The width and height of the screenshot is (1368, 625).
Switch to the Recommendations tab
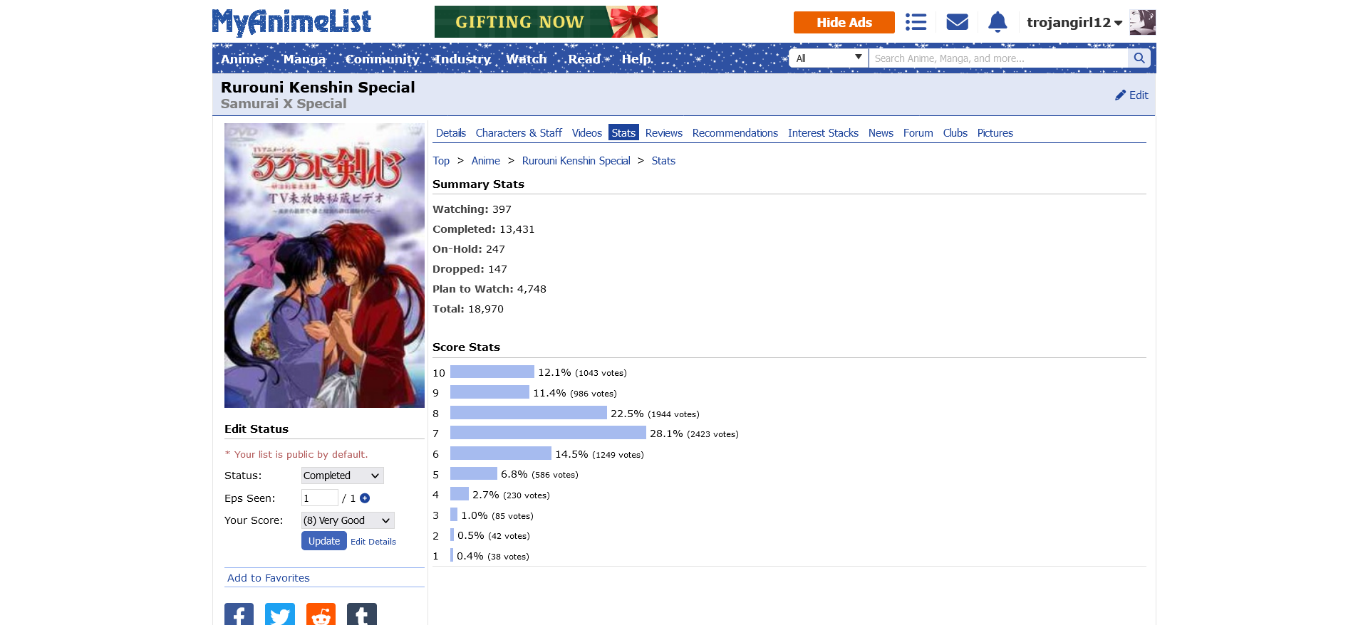(x=735, y=133)
